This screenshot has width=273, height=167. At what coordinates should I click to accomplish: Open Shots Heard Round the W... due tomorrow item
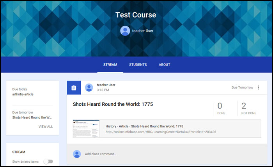click(32, 117)
